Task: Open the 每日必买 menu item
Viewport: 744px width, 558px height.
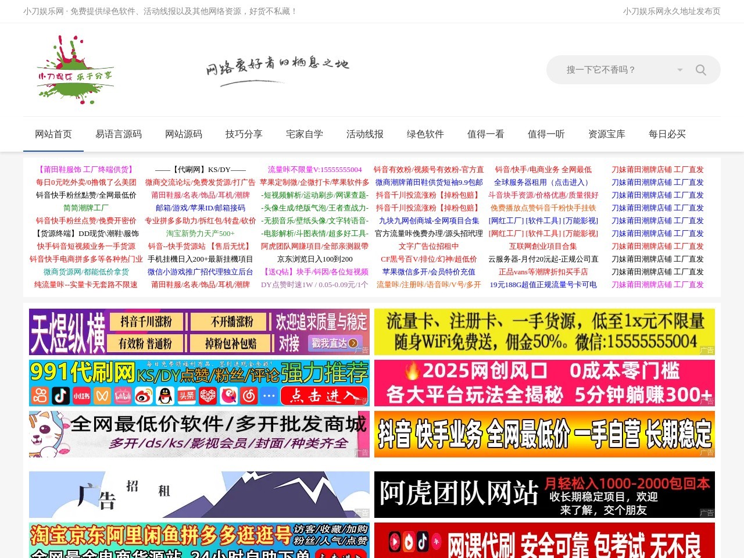Action: tap(667, 134)
